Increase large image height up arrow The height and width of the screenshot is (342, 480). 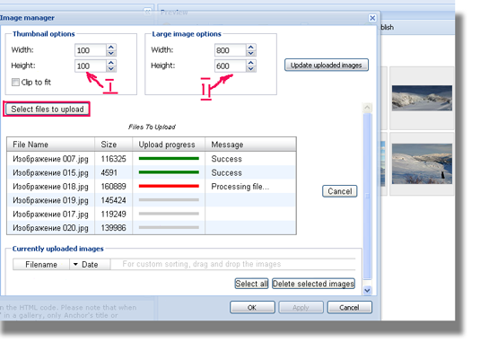[x=250, y=63]
